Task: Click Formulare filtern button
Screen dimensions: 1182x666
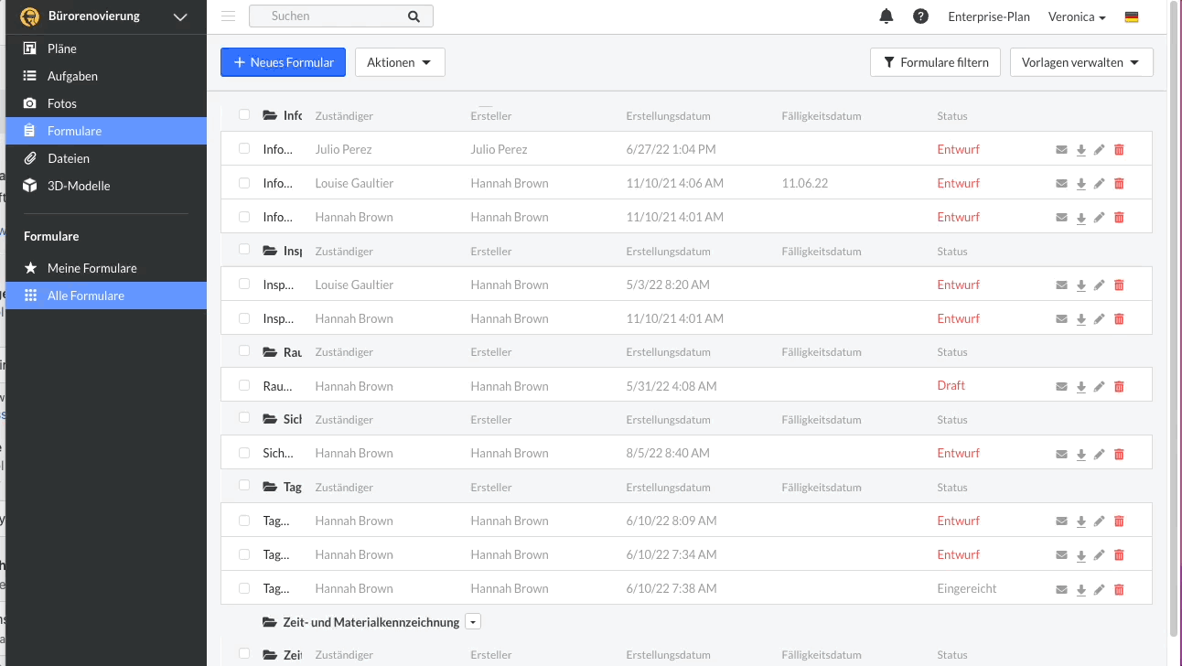Action: pyautogui.click(x=935, y=62)
